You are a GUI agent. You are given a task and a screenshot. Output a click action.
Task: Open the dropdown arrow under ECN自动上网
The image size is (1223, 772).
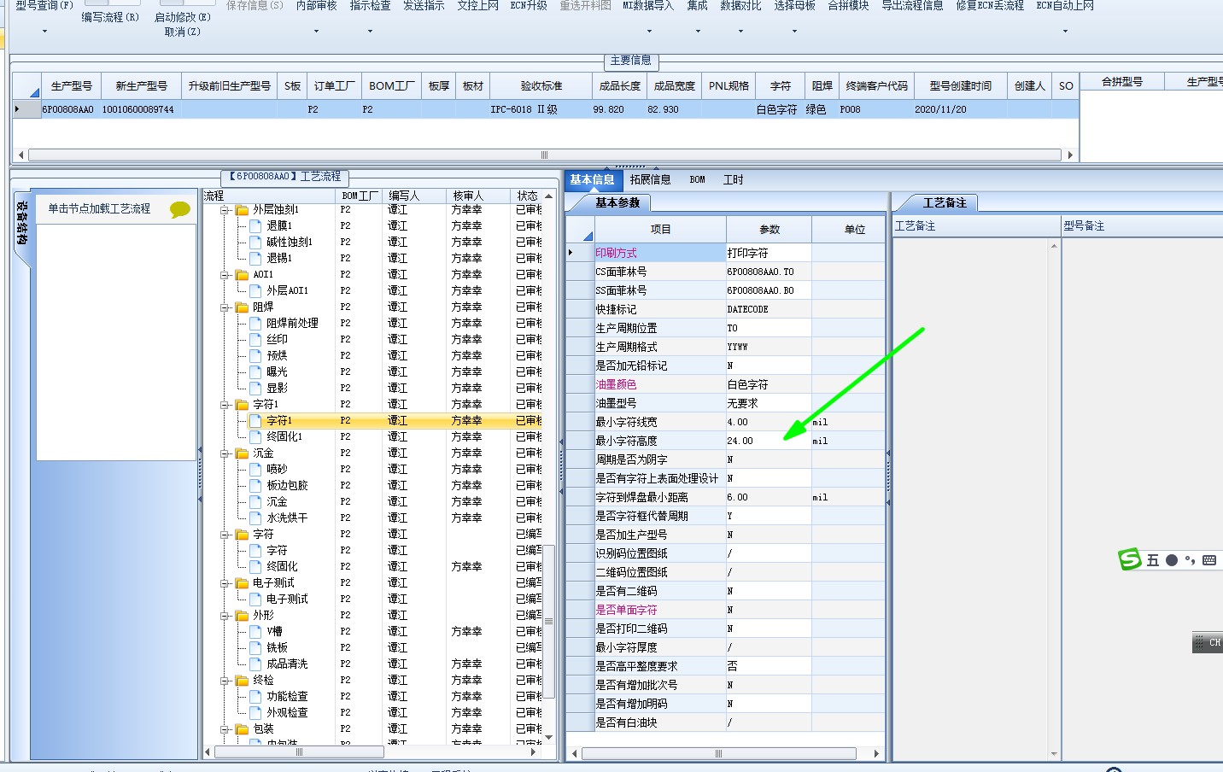tap(1065, 32)
